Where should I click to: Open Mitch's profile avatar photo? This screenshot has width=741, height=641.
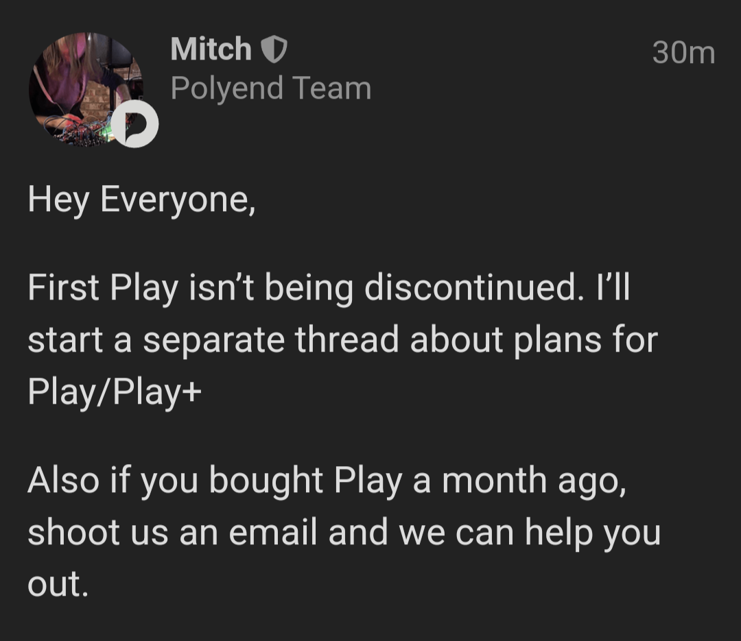click(86, 89)
